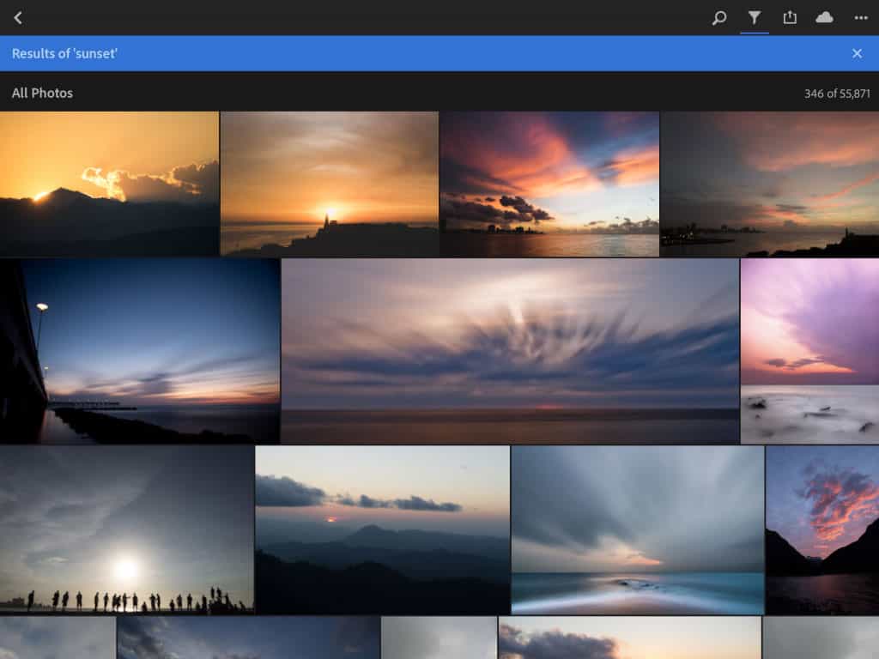
Task: Open the long-exposure beach waves photo
Action: coord(637,529)
